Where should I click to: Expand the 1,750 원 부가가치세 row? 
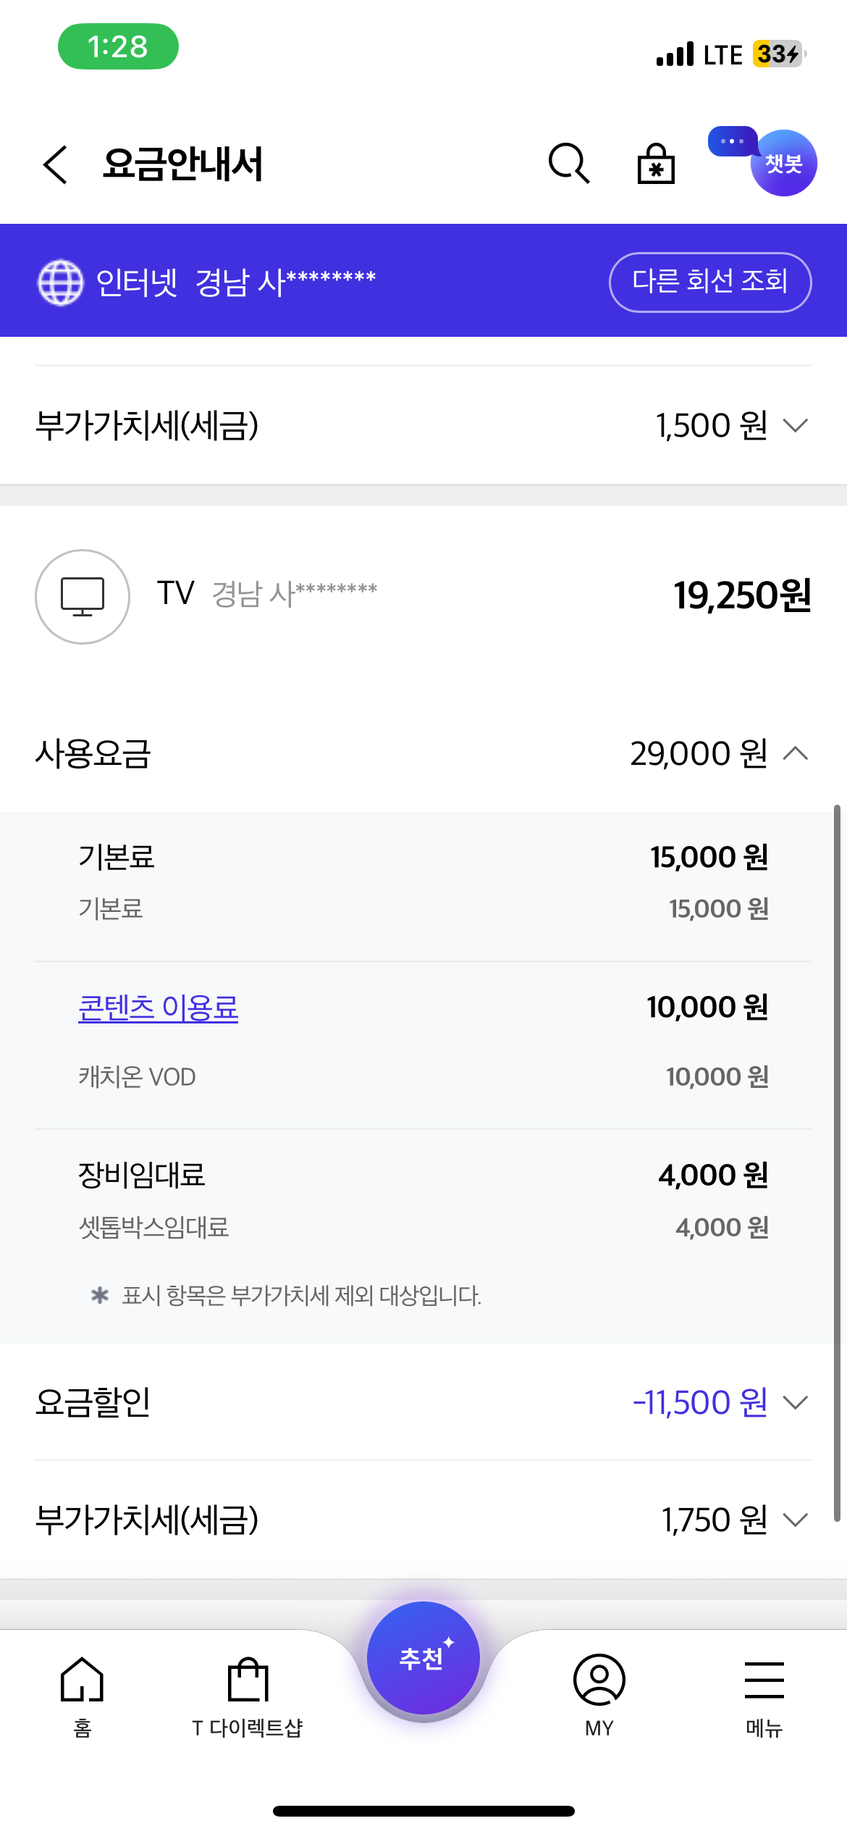(x=795, y=1519)
